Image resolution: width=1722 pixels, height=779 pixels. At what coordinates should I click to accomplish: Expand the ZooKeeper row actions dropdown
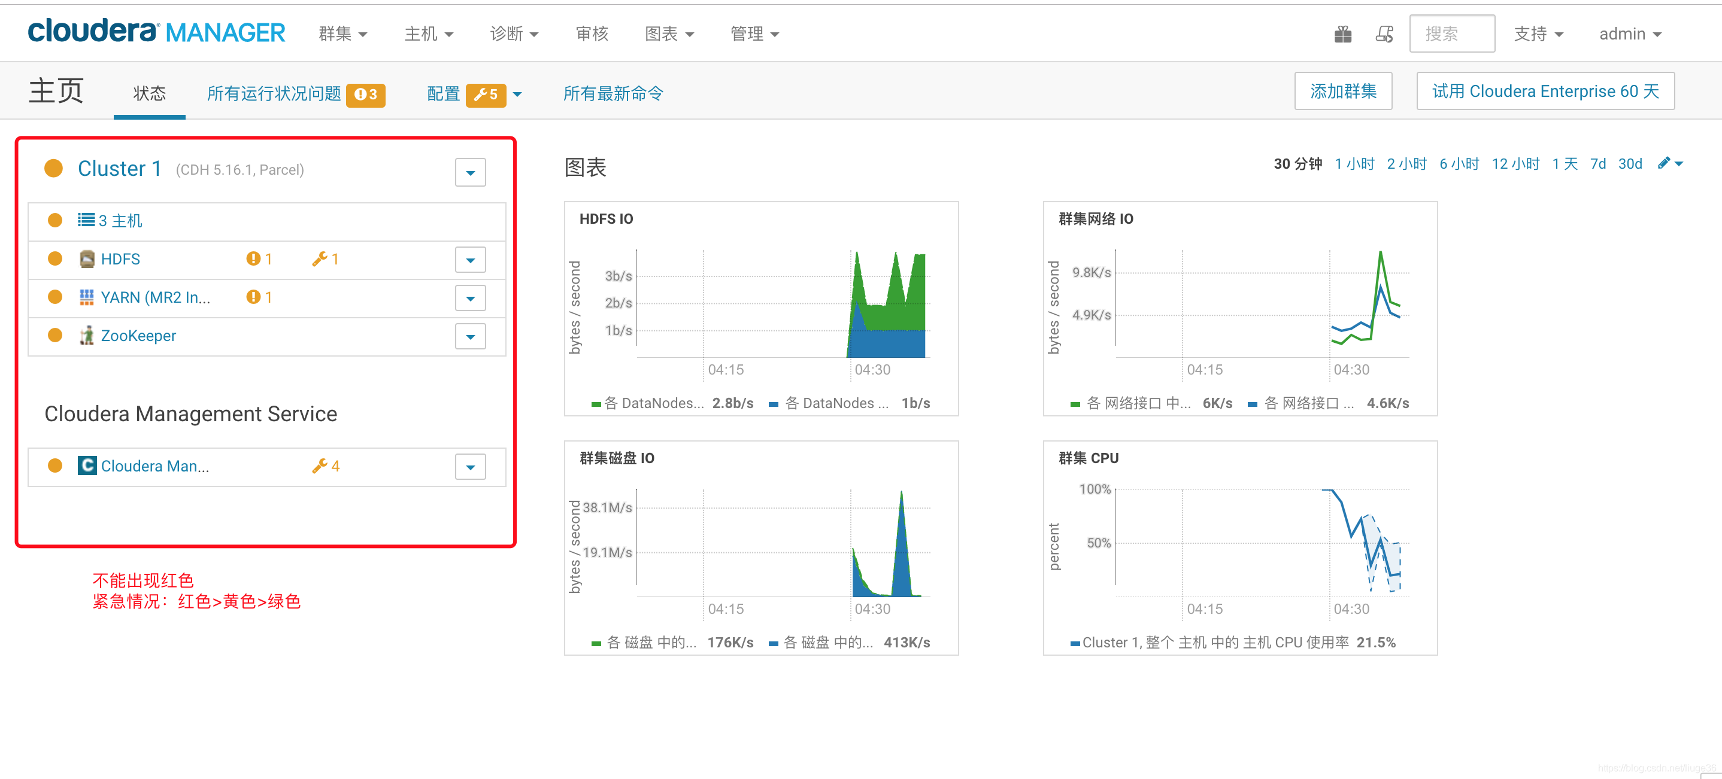point(471,336)
